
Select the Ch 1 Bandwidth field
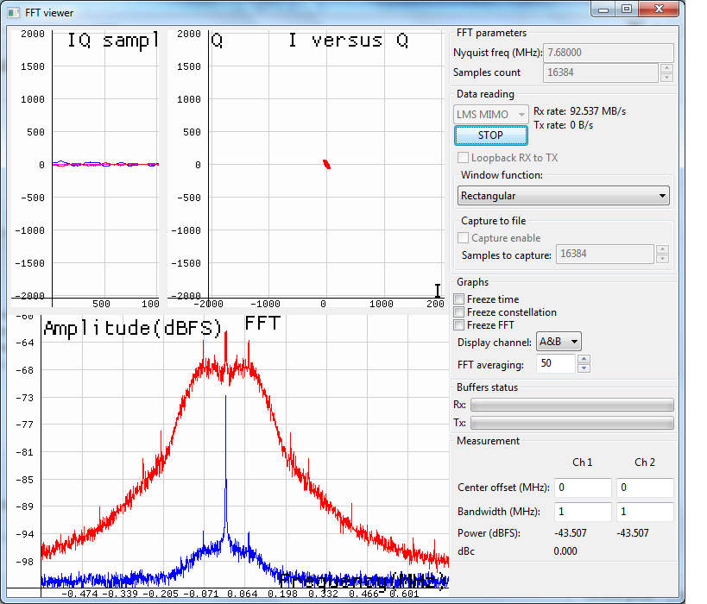point(582,512)
